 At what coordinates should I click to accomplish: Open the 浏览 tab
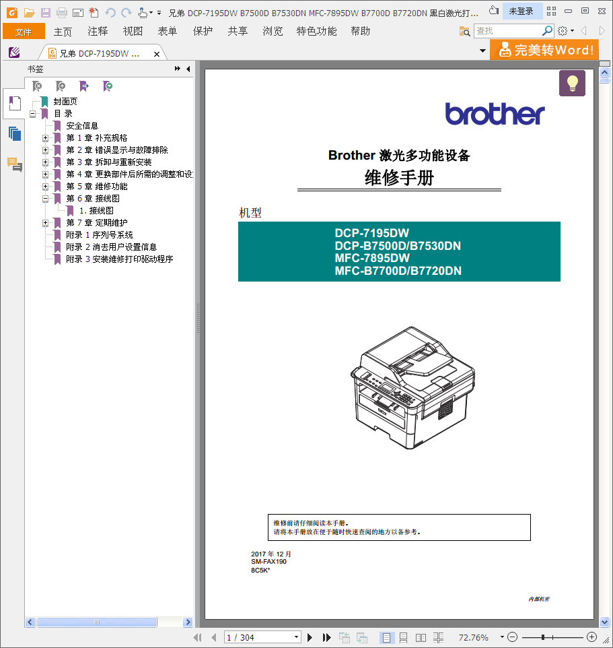(x=273, y=32)
